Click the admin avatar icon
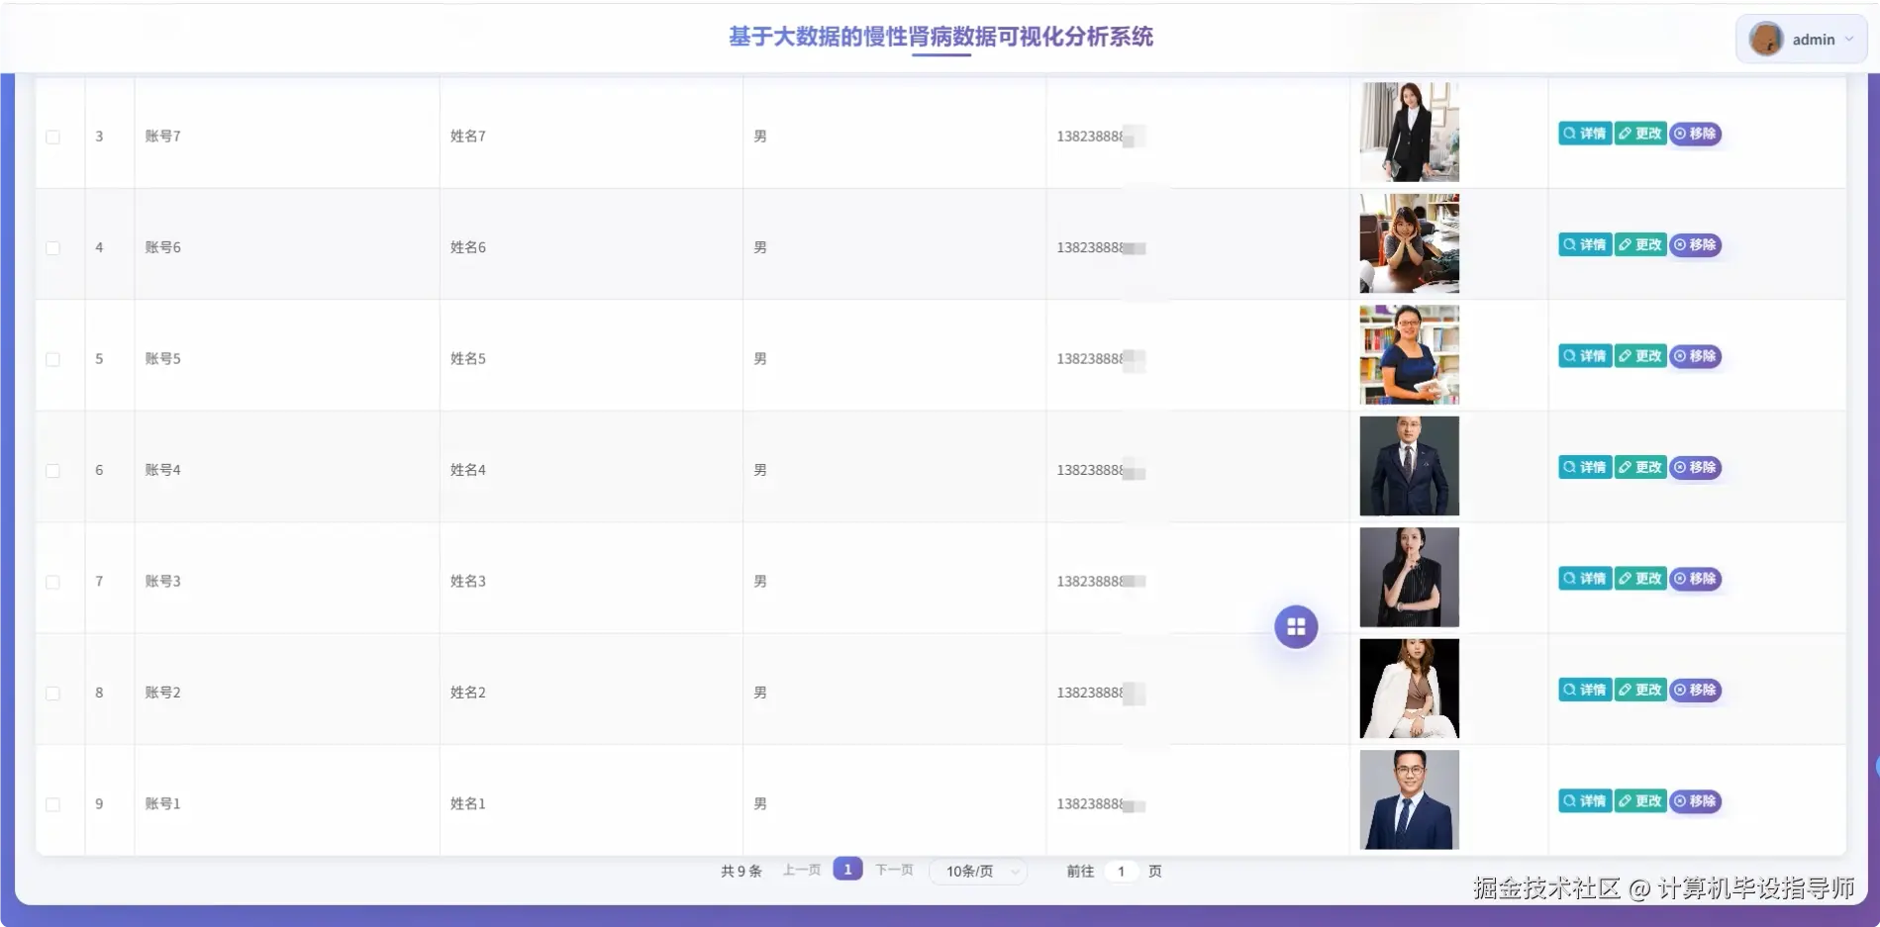The height and width of the screenshot is (927, 1880). click(x=1766, y=39)
